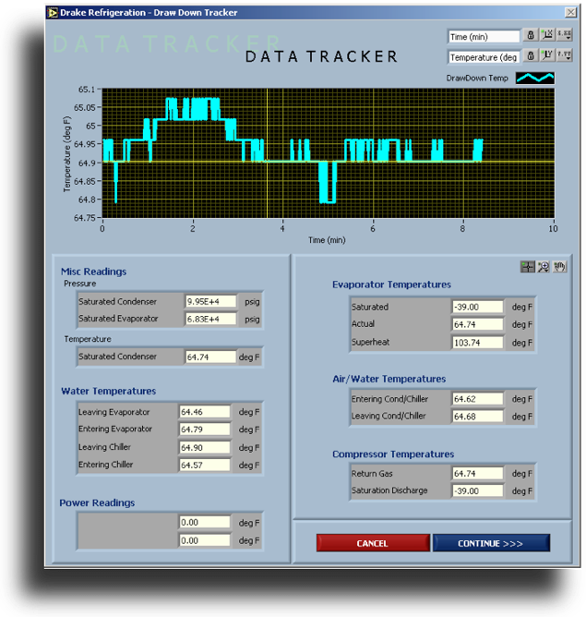Click the DrawDown Temp plot legend swatch
Screen dimensions: 586x617
(534, 79)
